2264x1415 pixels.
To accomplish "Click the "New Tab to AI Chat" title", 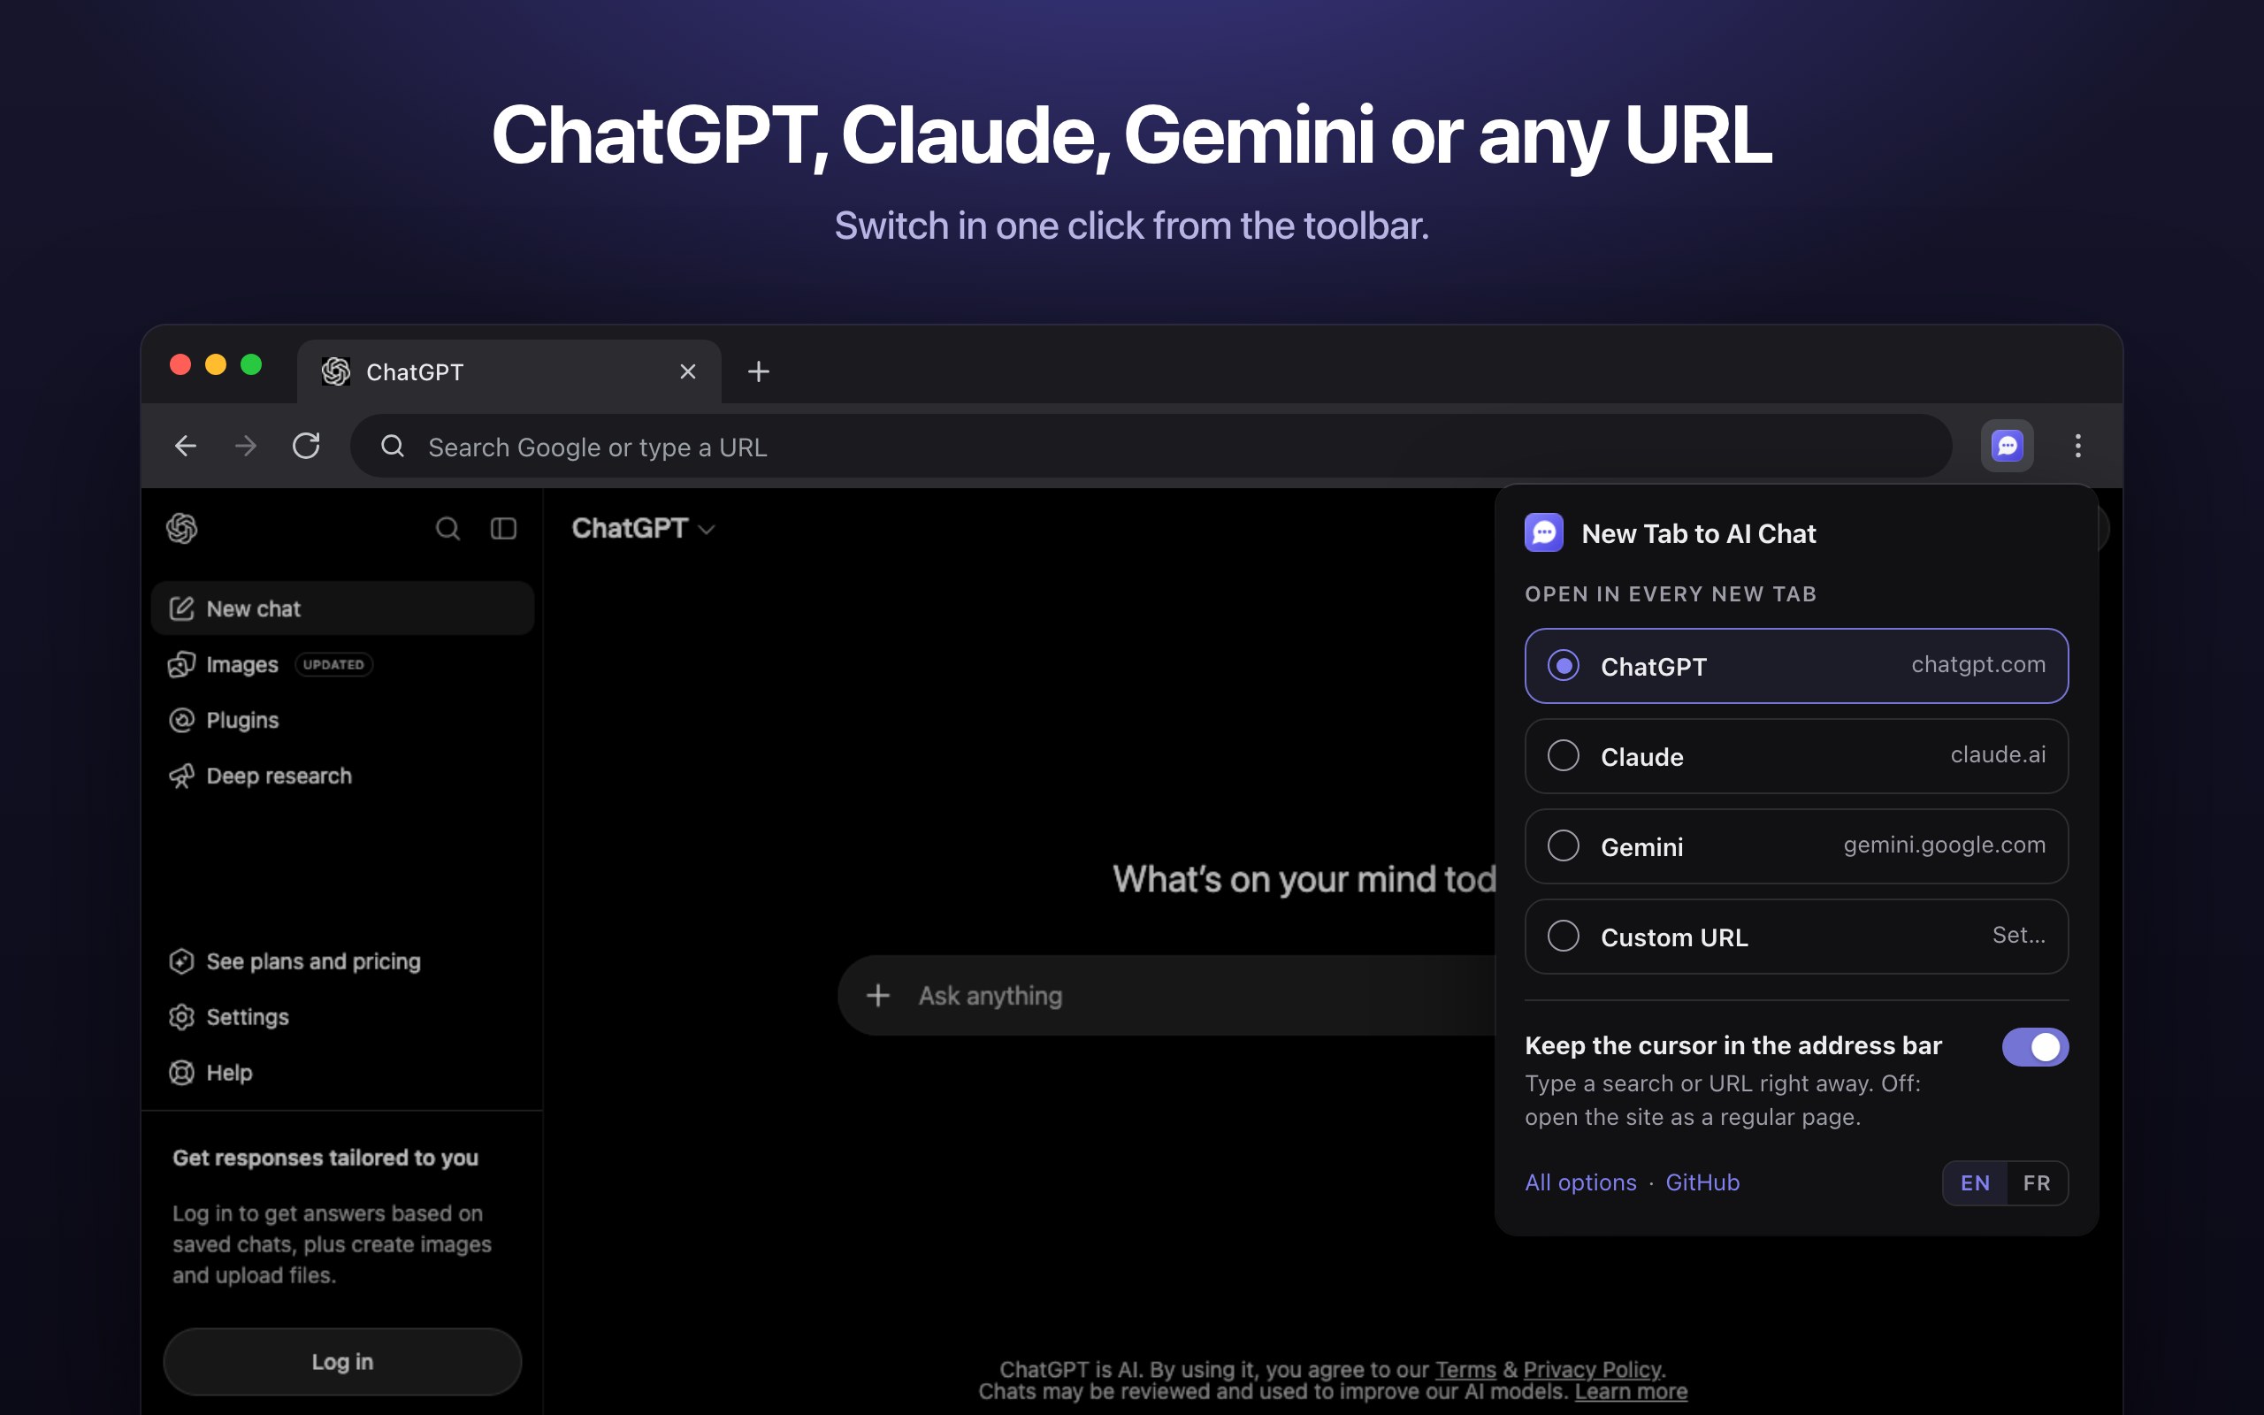I will [1698, 533].
